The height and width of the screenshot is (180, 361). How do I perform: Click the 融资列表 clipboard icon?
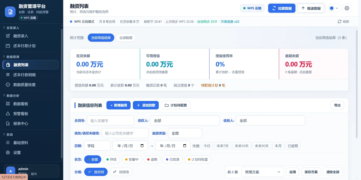(8, 65)
